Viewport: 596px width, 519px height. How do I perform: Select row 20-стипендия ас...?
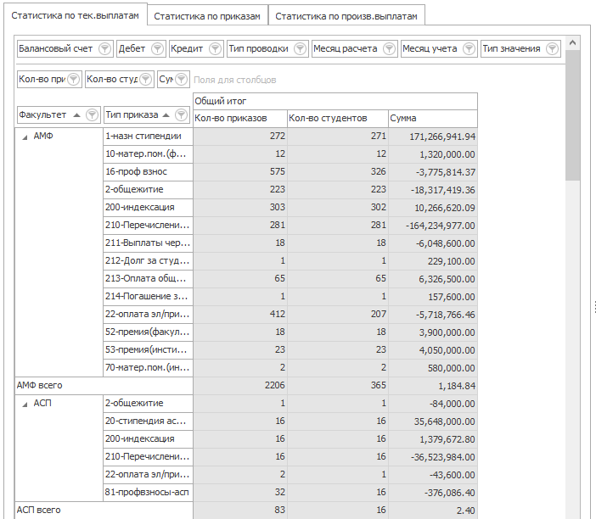(x=148, y=421)
